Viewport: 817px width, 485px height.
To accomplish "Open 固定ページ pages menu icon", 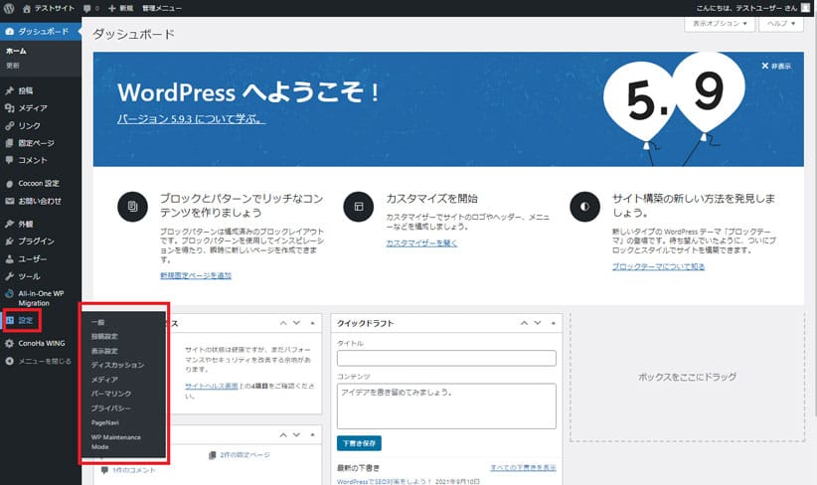I will [9, 143].
